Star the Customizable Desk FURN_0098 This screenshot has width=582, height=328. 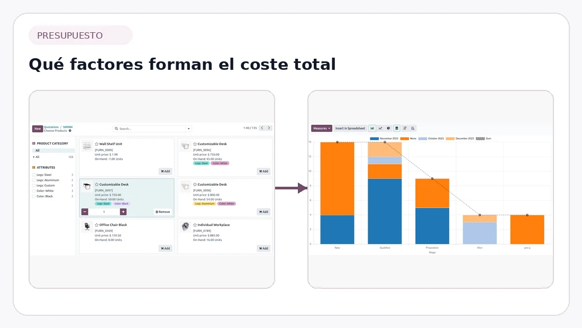coord(195,185)
